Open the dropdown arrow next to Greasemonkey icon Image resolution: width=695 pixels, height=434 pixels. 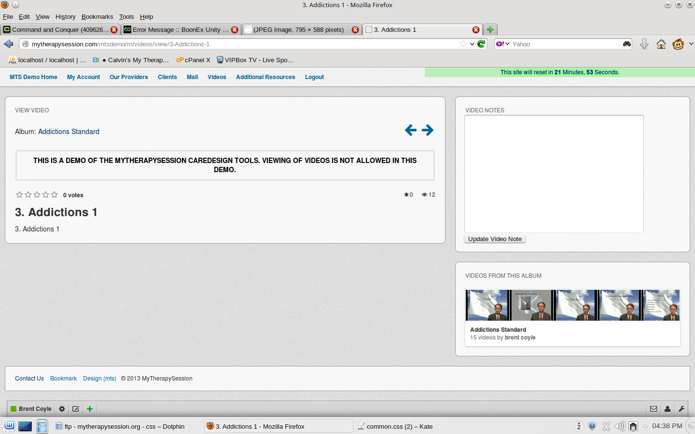[691, 44]
